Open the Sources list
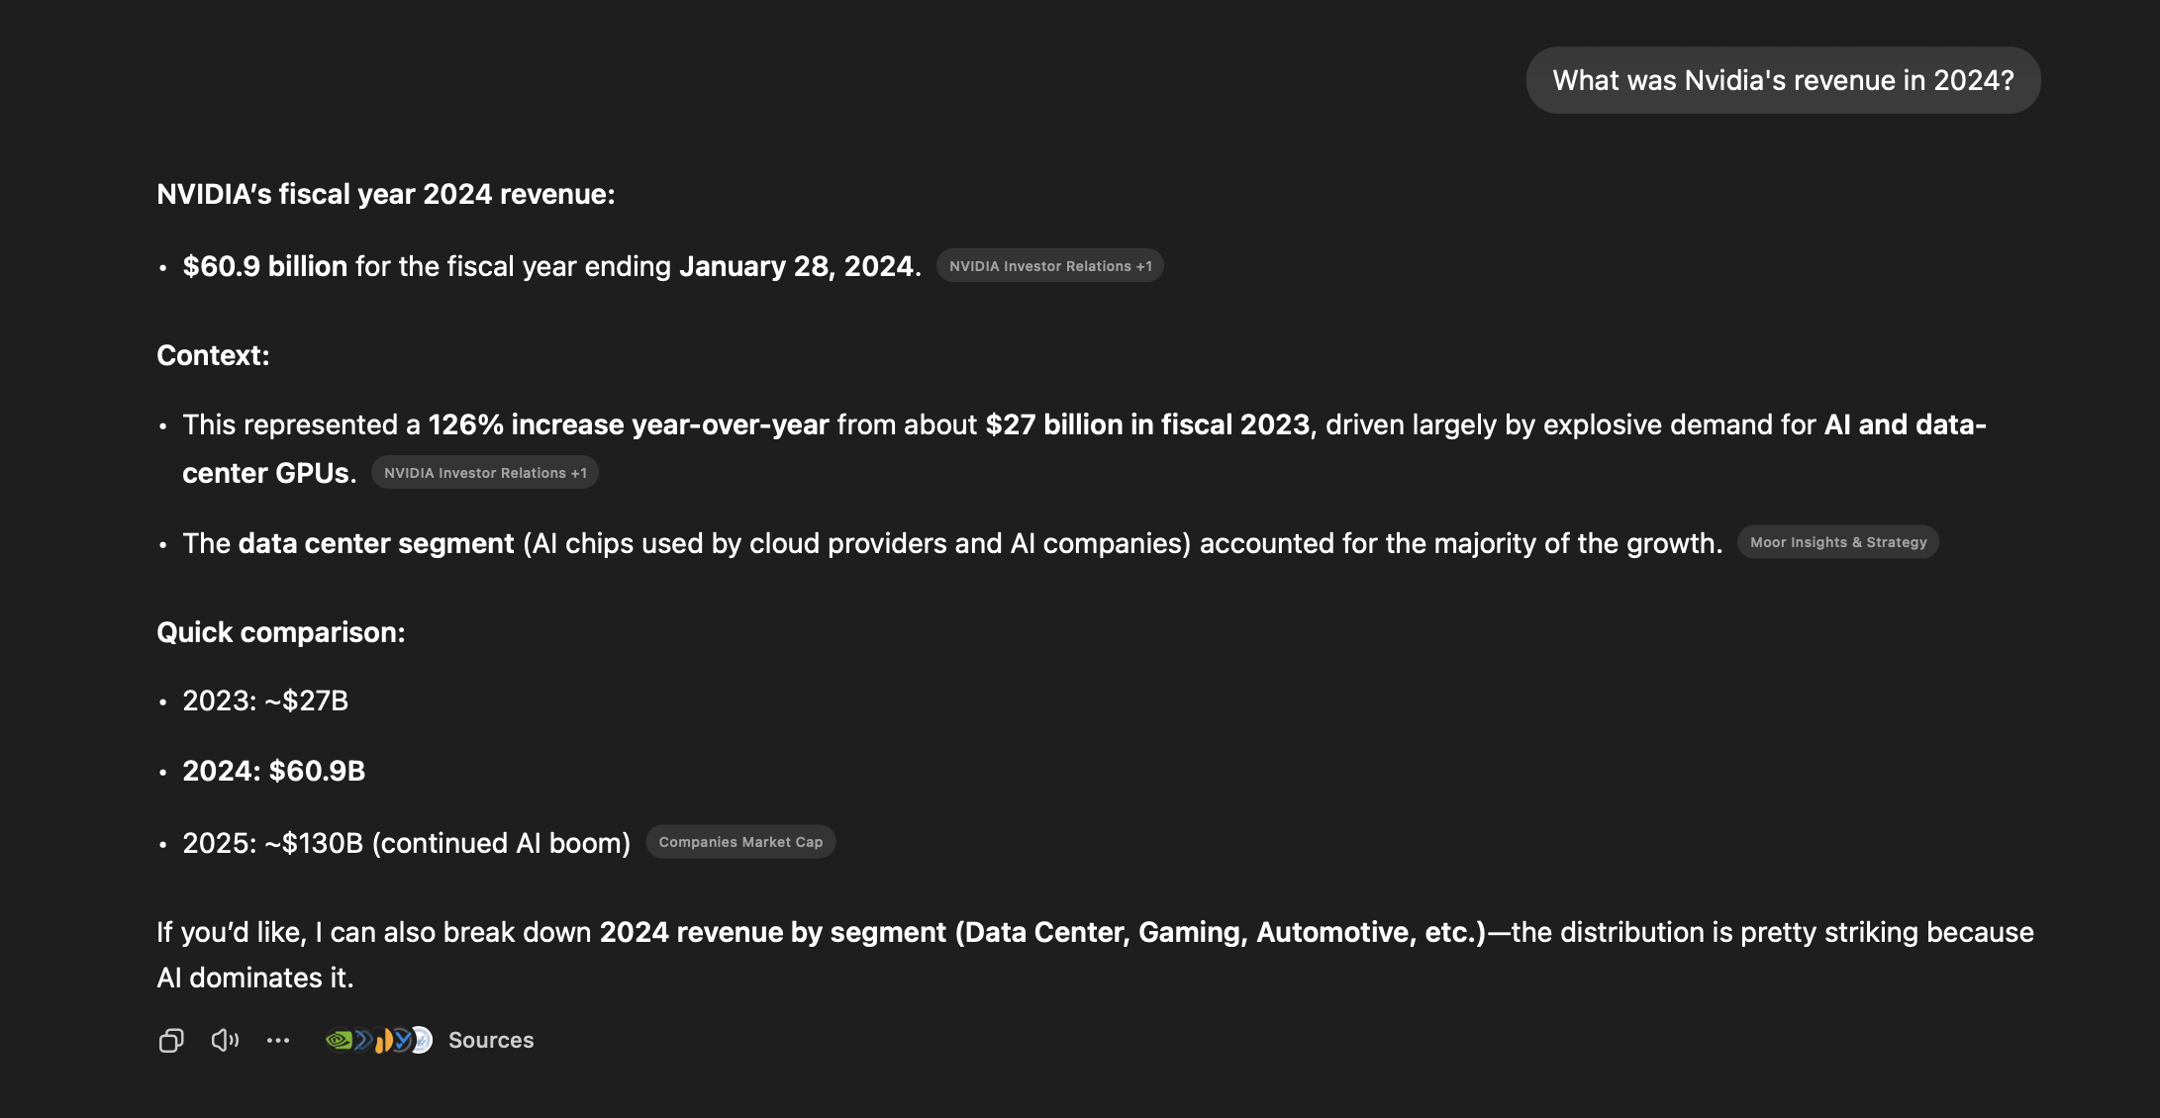 pyautogui.click(x=490, y=1040)
